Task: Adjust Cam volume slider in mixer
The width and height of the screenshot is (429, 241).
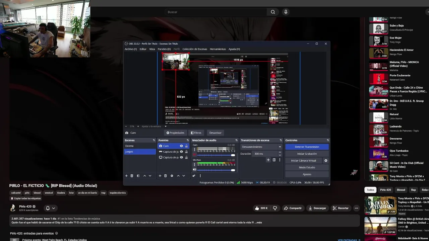Action: [x=216, y=155]
